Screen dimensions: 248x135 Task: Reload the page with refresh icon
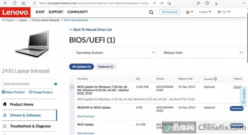15,3
